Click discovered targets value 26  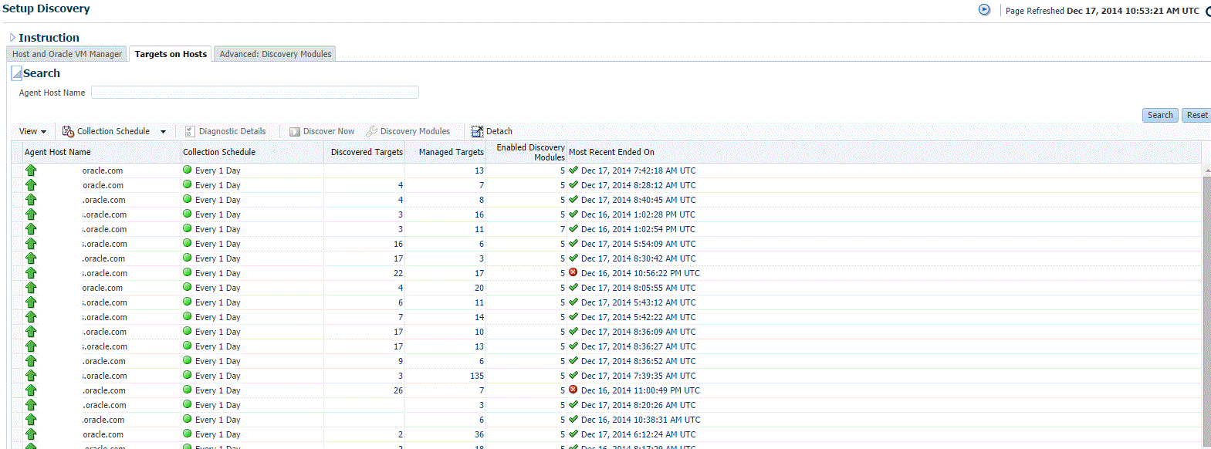(398, 390)
